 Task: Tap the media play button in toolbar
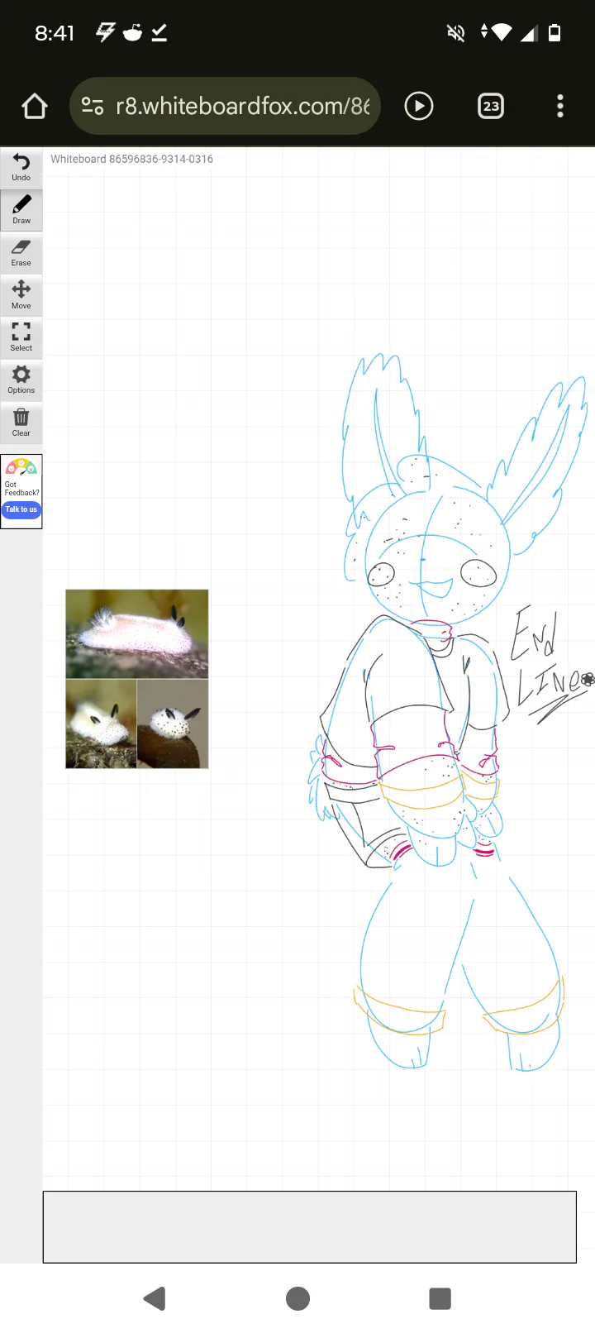coord(419,106)
